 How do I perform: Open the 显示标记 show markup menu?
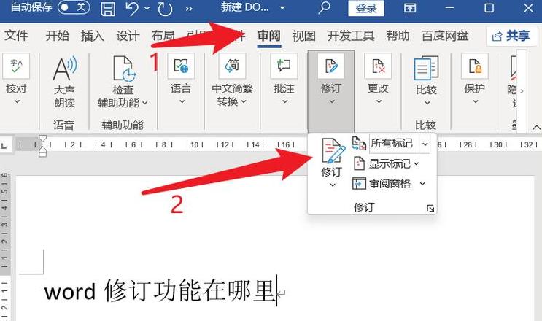pos(386,163)
